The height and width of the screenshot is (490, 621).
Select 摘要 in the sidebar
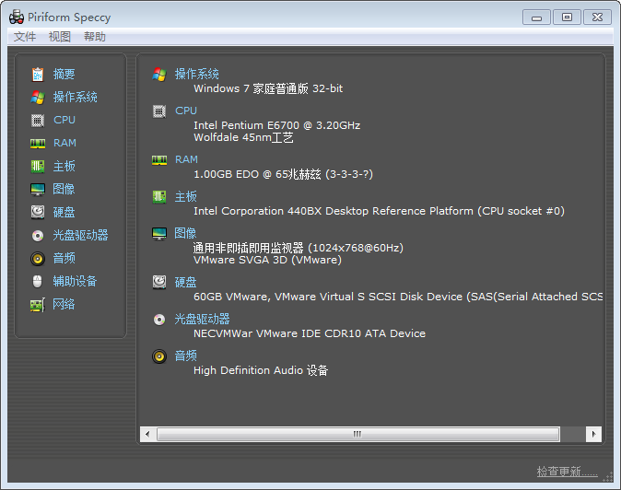[64, 75]
